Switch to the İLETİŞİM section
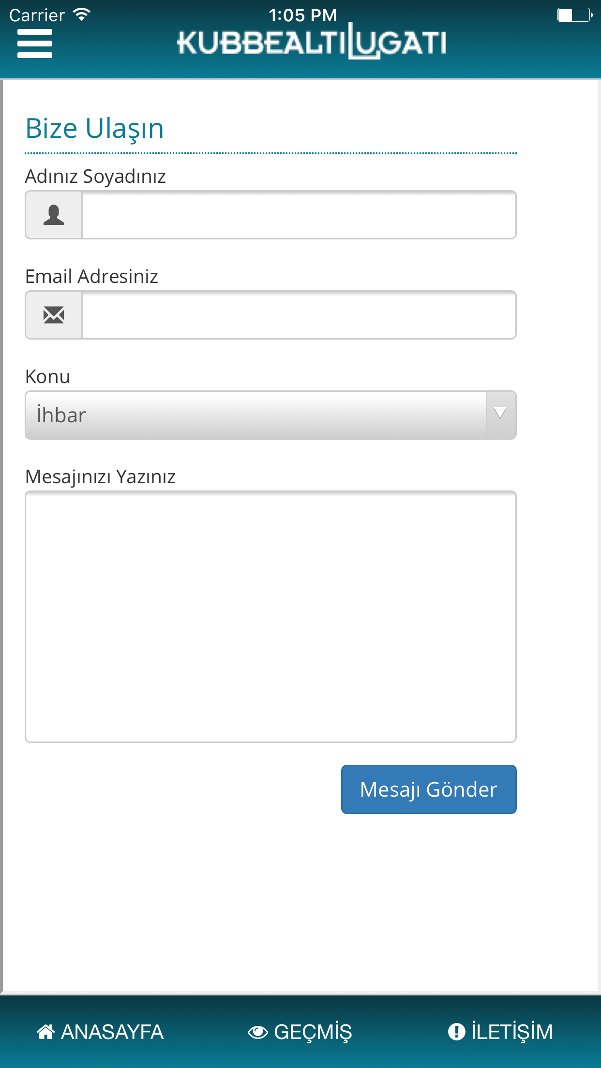 click(x=502, y=1032)
